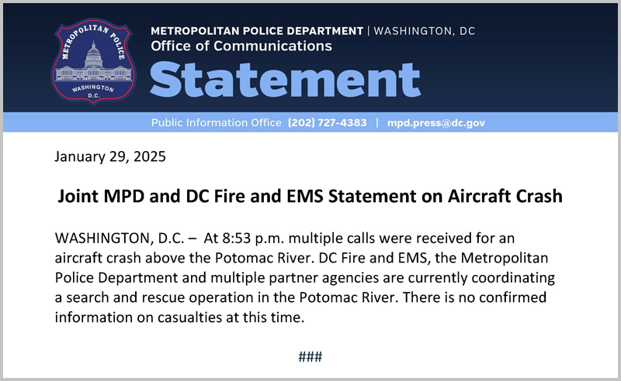Click the WASHINGTON, D.C. dateline text
621x381 pixels.
(x=120, y=239)
